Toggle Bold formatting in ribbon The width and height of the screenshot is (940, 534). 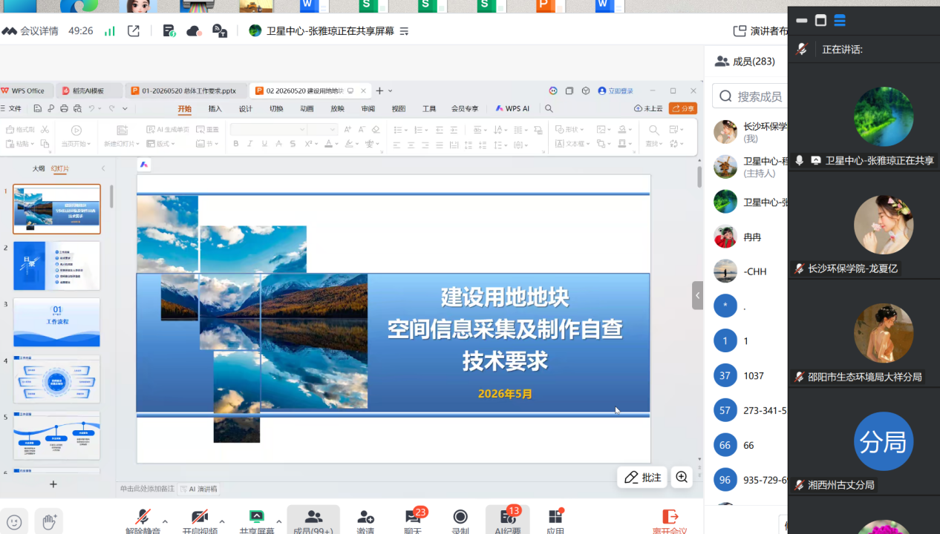(236, 144)
